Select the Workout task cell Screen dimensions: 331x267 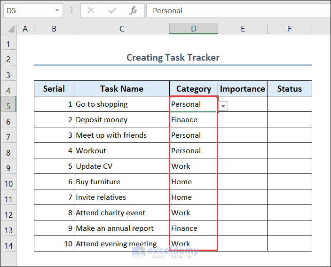click(x=122, y=150)
